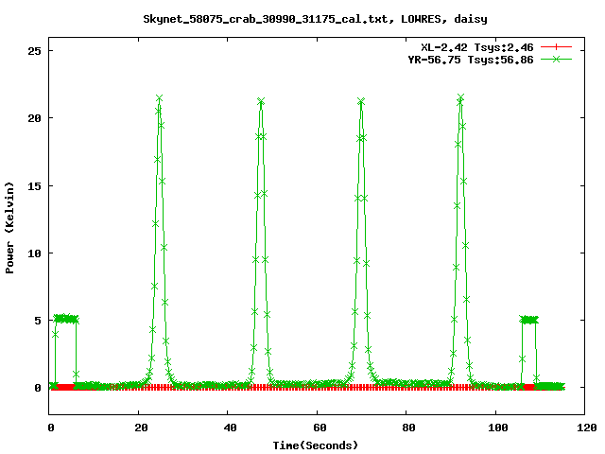The height and width of the screenshot is (454, 605).
Task: Click the red XL legend line sample
Action: 556,47
